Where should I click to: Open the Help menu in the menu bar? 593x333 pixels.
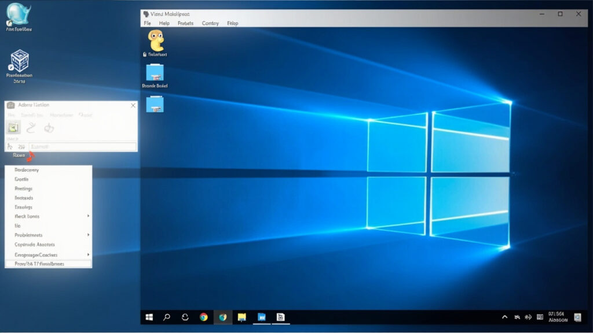[x=164, y=23]
